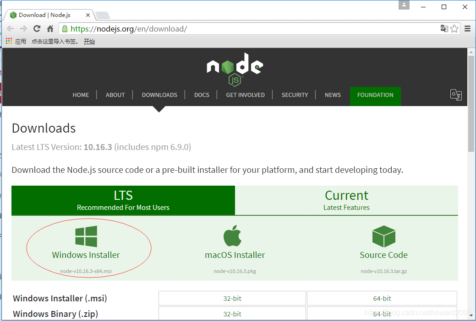Bookmark this page with star icon
Viewport: 476px width, 321px height.
(x=454, y=28)
